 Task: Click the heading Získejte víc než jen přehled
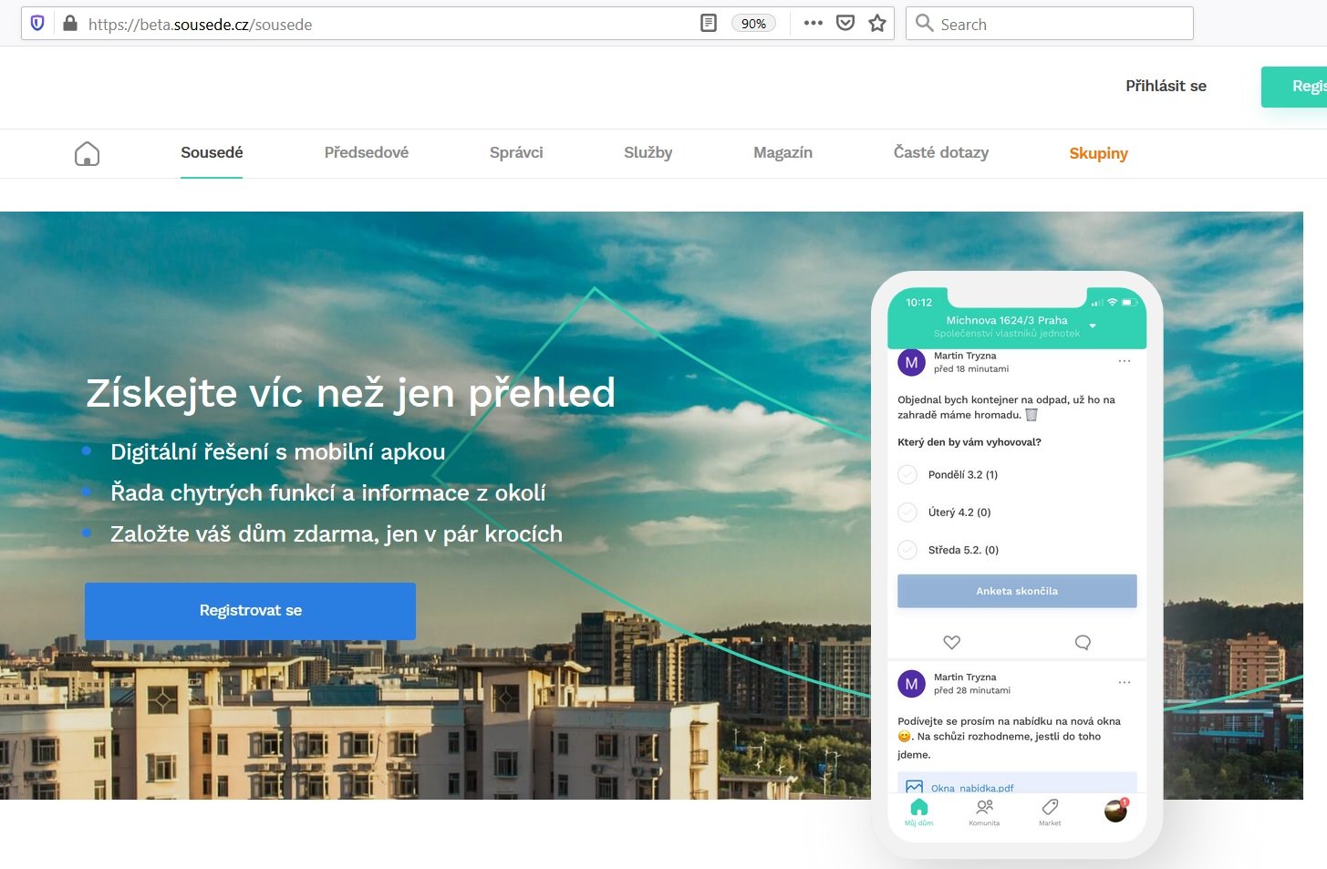point(350,393)
